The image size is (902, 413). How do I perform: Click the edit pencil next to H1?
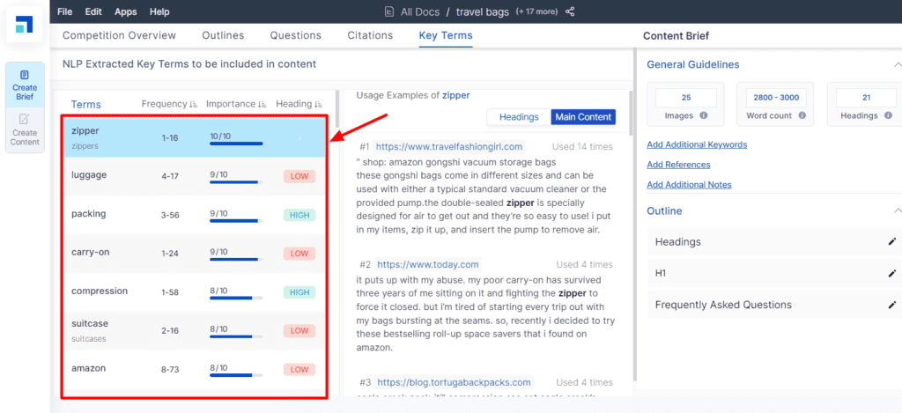(891, 273)
